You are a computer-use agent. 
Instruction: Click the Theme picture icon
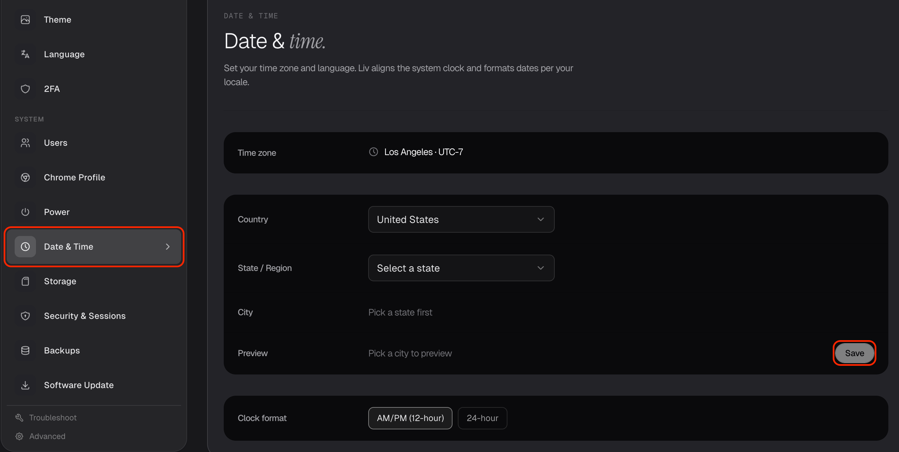(25, 20)
